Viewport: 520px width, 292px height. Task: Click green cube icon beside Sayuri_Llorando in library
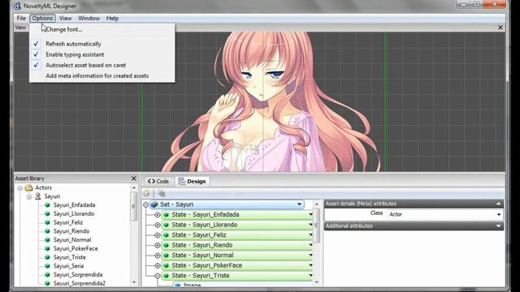pyautogui.click(x=47, y=214)
